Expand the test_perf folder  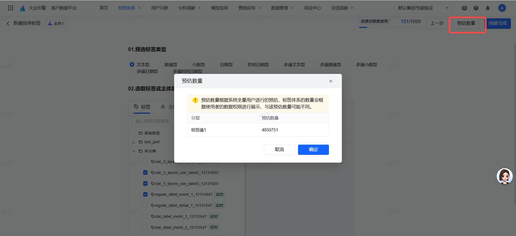(x=134, y=142)
